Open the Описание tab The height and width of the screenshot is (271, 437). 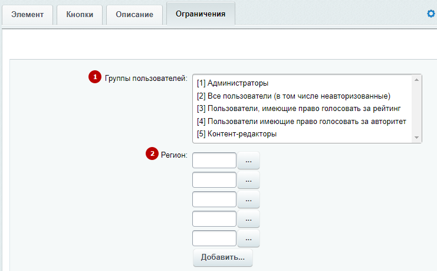(134, 15)
